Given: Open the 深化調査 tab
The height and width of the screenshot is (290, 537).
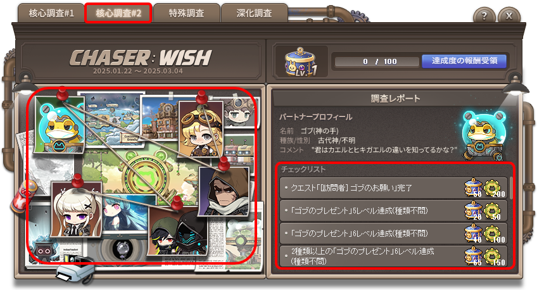Looking at the screenshot, I should 254,13.
